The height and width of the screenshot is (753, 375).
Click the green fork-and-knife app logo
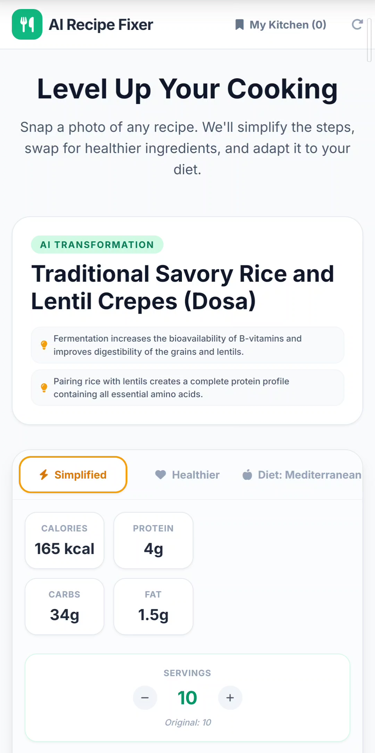27,24
